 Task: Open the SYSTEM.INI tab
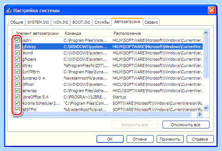(38, 22)
